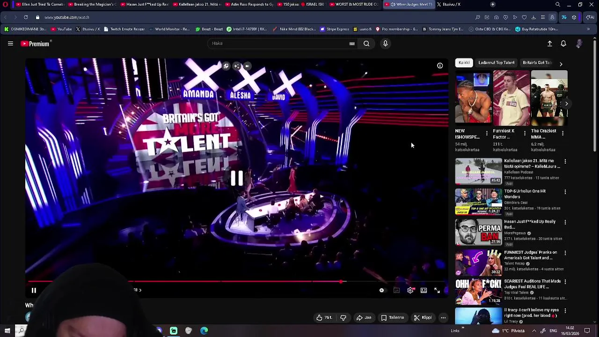Open Hasan Just F**ked Up Really Bad video
599x337 pixels.
(478, 232)
